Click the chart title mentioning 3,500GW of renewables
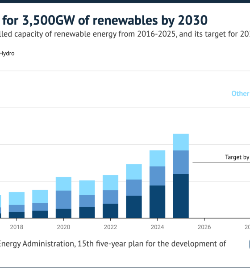Image resolution: width=250 pixels, height=268 pixels. click(x=105, y=21)
